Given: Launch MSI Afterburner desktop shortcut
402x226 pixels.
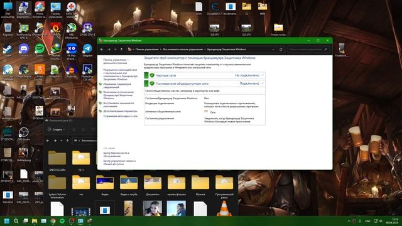Looking at the screenshot, I should point(71,31).
